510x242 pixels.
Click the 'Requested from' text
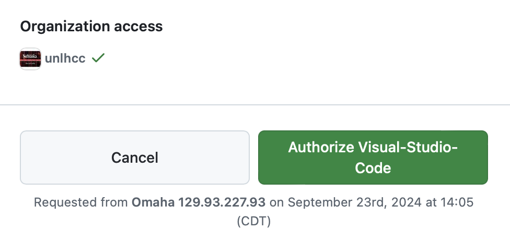pyautogui.click(x=80, y=202)
